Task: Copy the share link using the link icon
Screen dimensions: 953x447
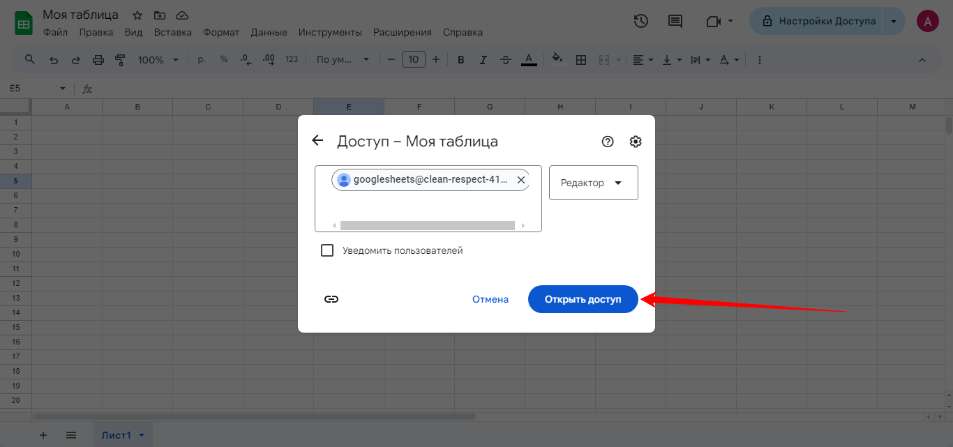Action: point(331,298)
